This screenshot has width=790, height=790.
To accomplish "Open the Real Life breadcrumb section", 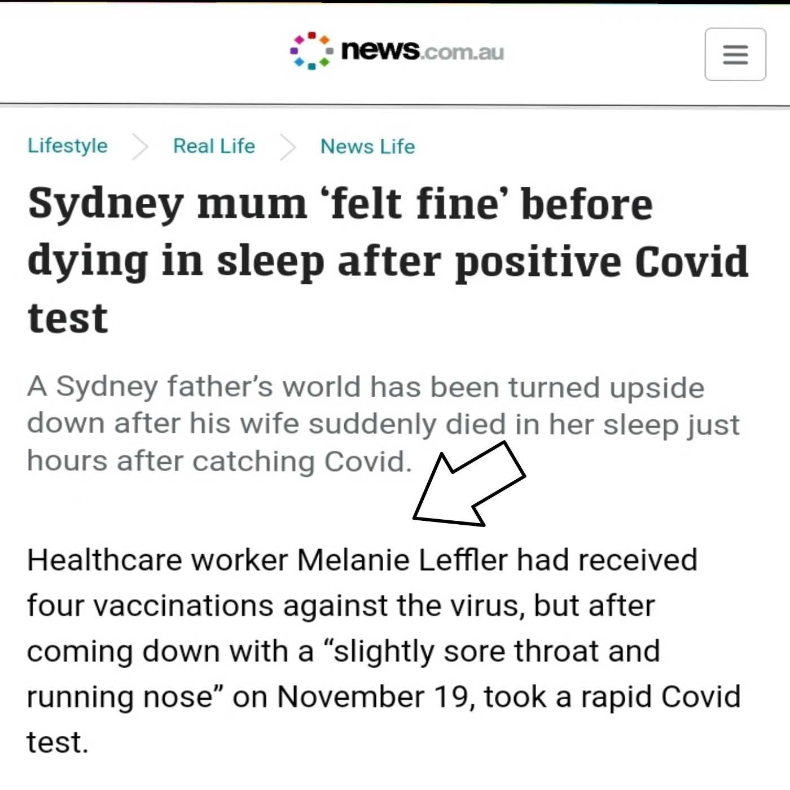I will point(214,146).
